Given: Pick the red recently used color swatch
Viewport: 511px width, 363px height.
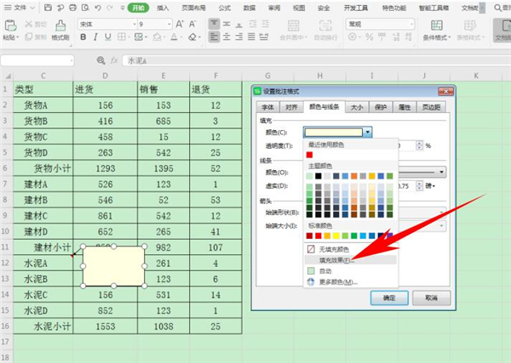Looking at the screenshot, I should pos(310,155).
